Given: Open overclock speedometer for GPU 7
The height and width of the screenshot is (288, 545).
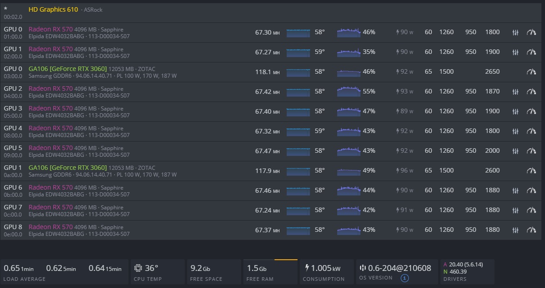Looking at the screenshot, I should [x=531, y=210].
